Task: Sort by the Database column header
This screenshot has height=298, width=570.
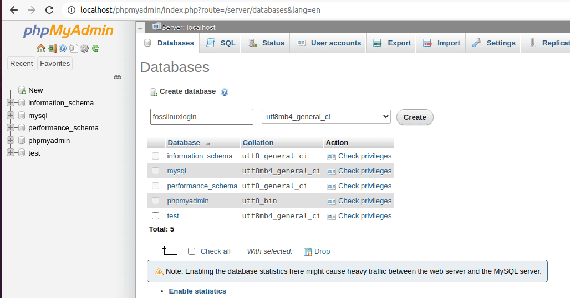Action: click(184, 143)
